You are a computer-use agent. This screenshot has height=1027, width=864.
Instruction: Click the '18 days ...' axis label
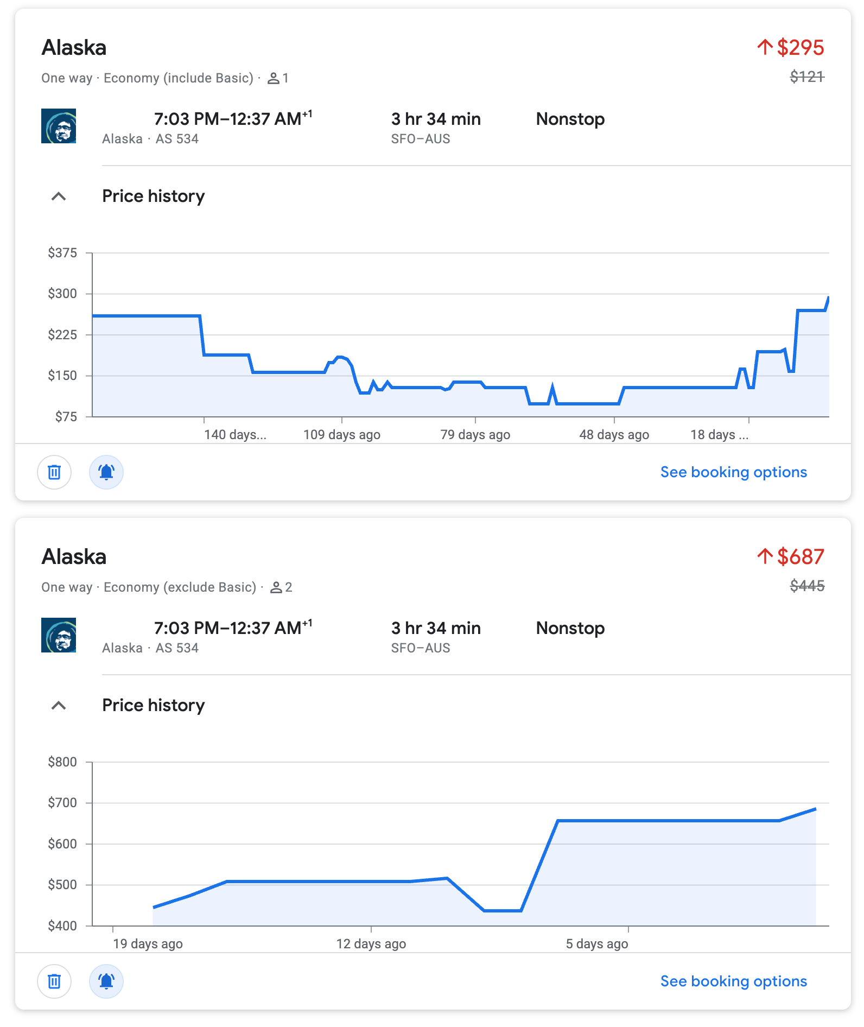click(x=719, y=435)
